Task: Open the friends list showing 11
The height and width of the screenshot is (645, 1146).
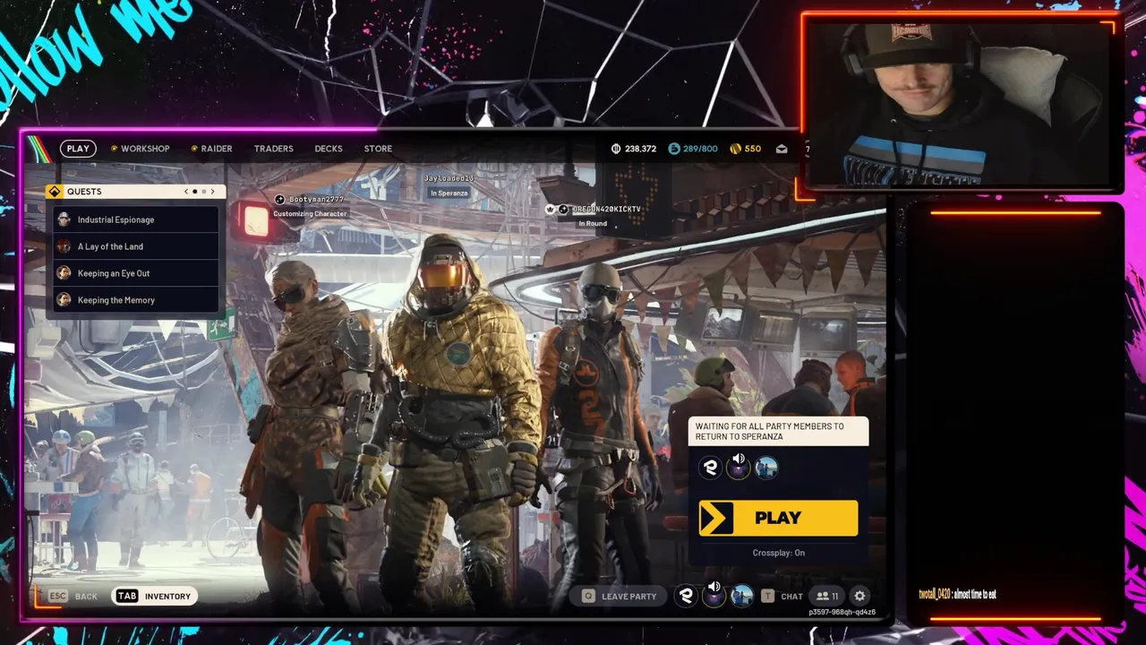Action: (x=827, y=596)
